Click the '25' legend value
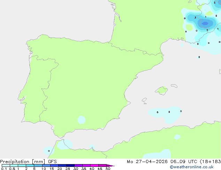The height and width of the screenshot is (170, 221). pos(68,169)
